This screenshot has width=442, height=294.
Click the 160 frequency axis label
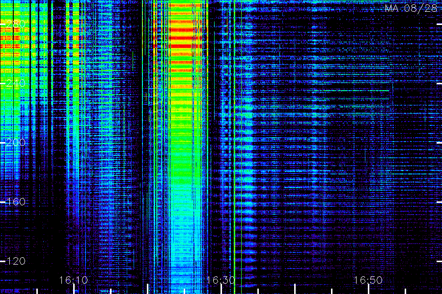pyautogui.click(x=16, y=202)
